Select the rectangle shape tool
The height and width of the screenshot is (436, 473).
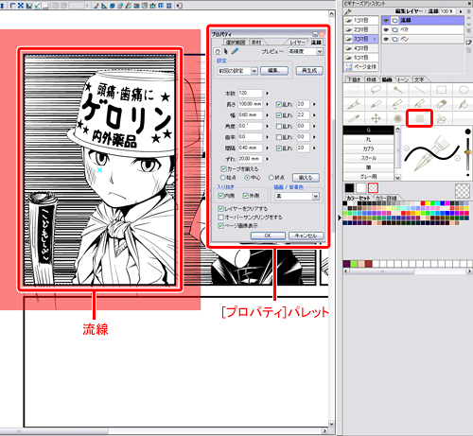tap(441, 90)
